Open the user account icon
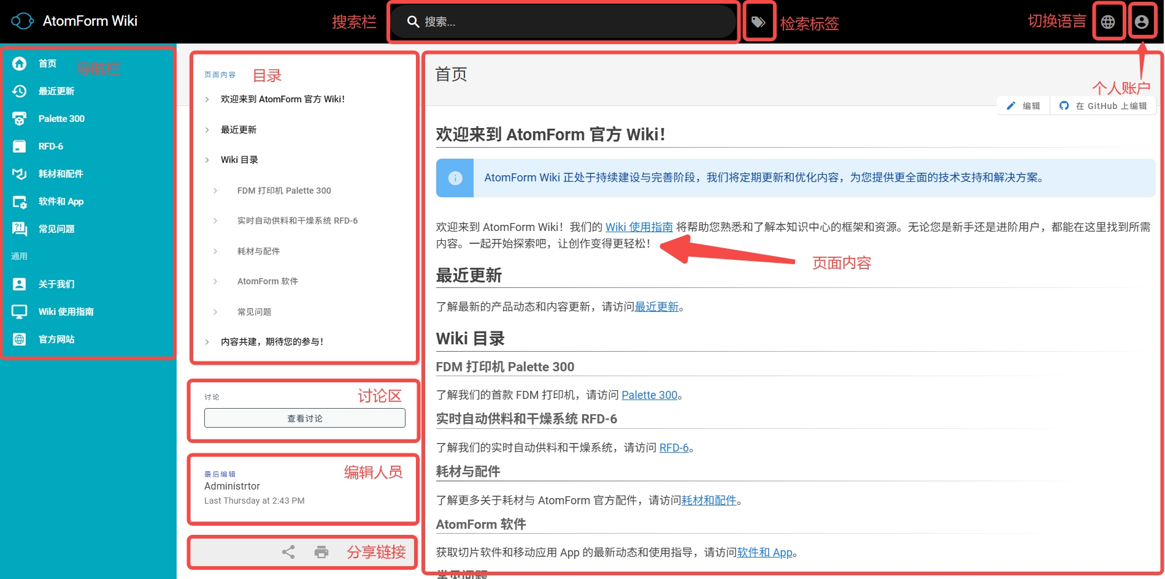 (1142, 22)
